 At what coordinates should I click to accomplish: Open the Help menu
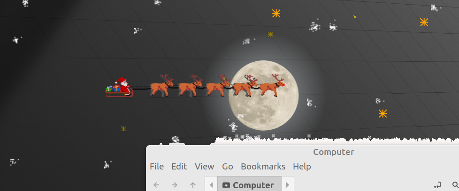point(302,167)
